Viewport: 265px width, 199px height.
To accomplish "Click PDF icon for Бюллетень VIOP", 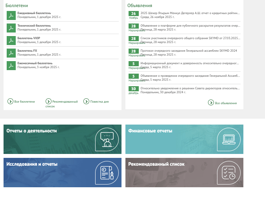I will click(11, 40).
